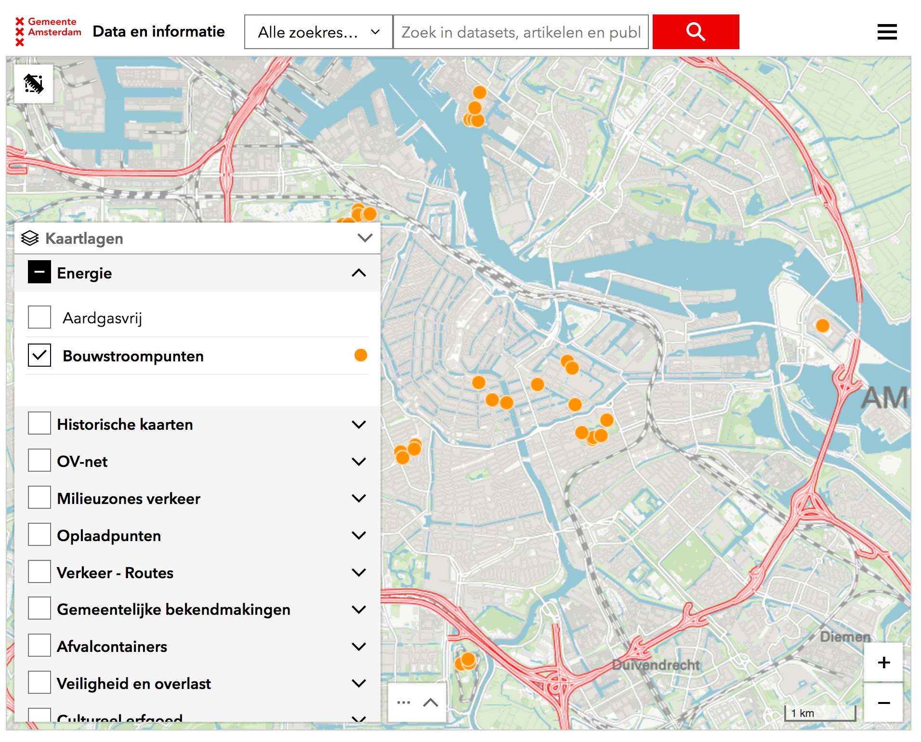Click the red search magnifier icon
Viewport: 921px width, 742px height.
[x=695, y=31]
